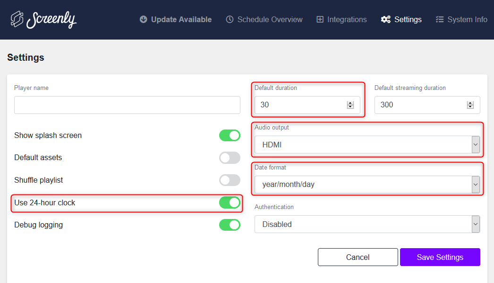Disable the Show splash screen toggle
This screenshot has width=494, height=283.
pyautogui.click(x=230, y=136)
